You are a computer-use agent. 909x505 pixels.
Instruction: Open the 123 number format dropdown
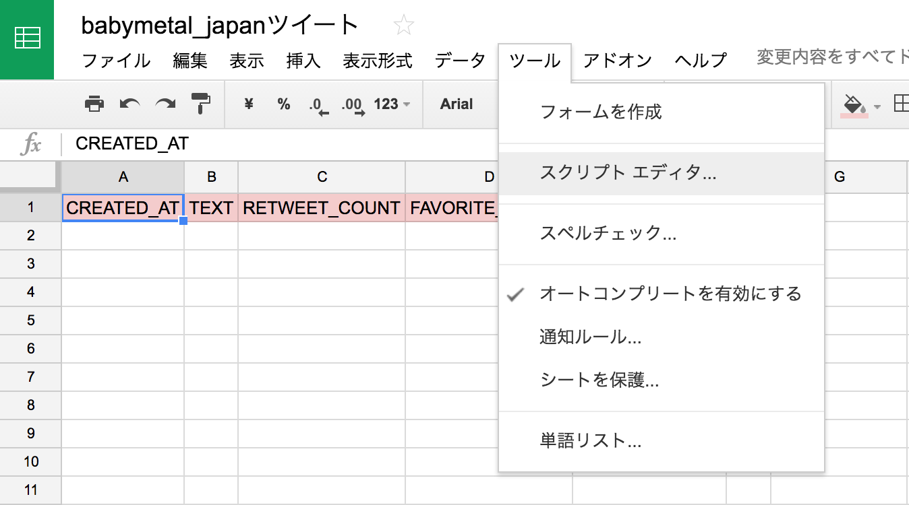(392, 104)
